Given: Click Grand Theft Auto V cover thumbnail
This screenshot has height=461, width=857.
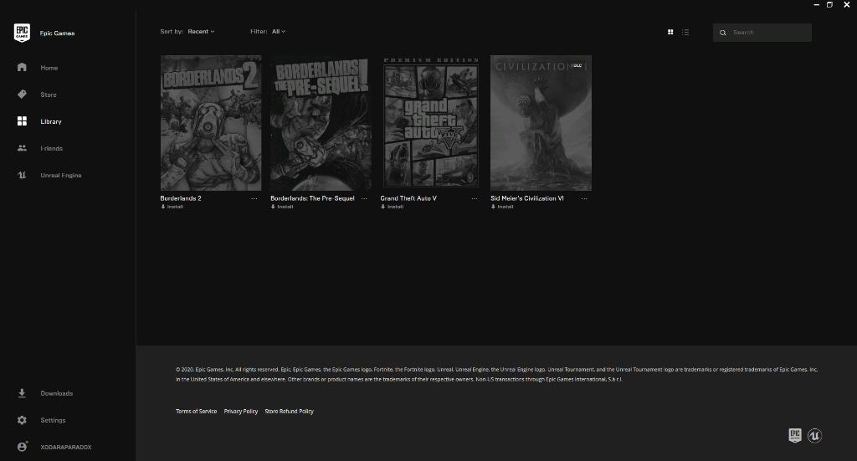Looking at the screenshot, I should pos(431,123).
